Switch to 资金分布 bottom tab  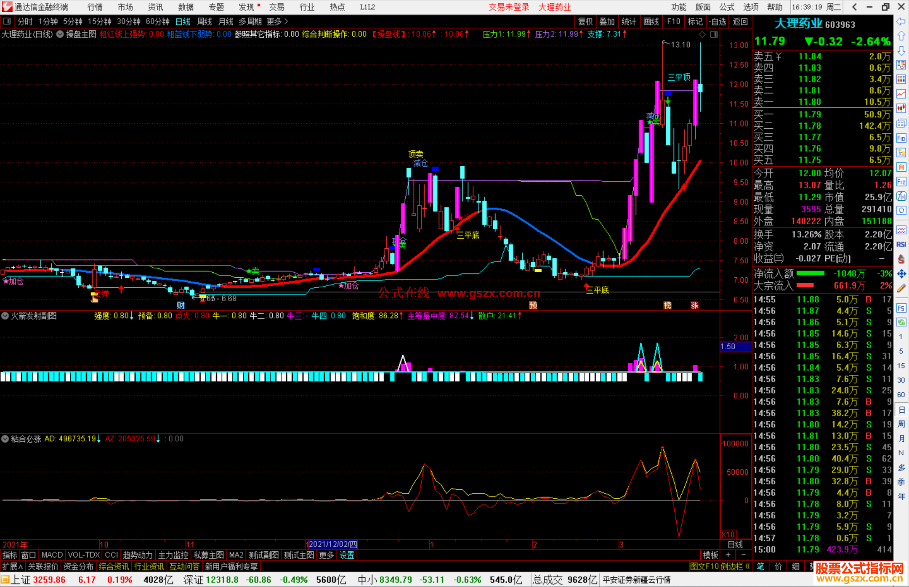click(x=78, y=566)
